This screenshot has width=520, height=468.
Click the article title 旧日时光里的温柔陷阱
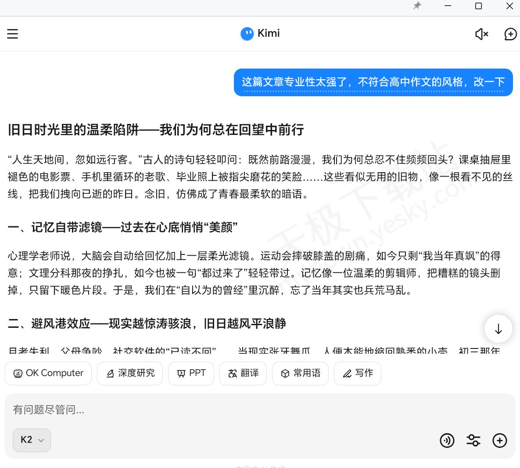[x=156, y=130]
